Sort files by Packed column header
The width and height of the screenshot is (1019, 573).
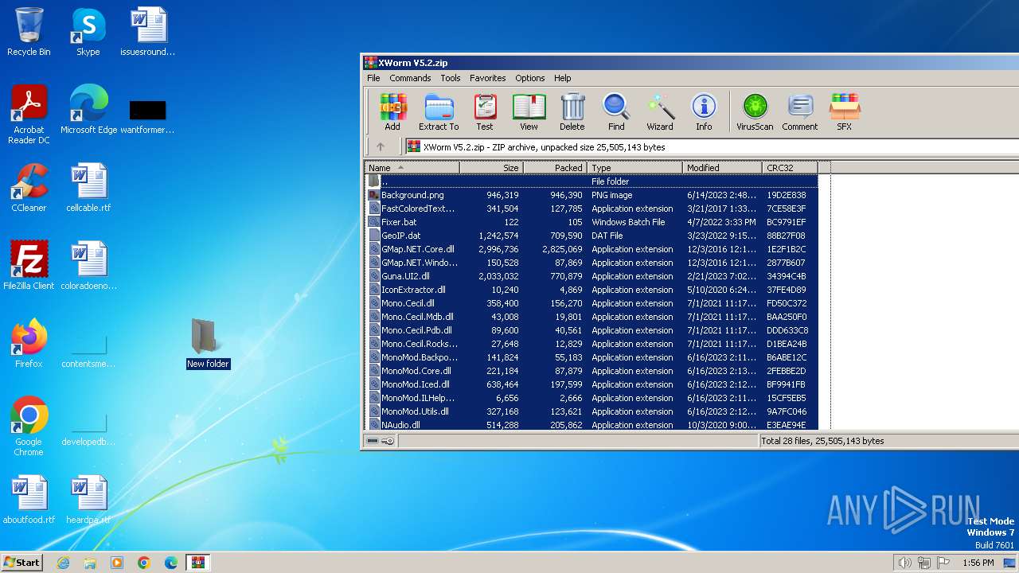click(555, 168)
